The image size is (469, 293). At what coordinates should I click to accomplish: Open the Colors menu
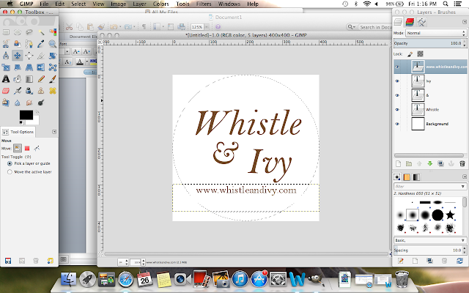pyautogui.click(x=161, y=4)
